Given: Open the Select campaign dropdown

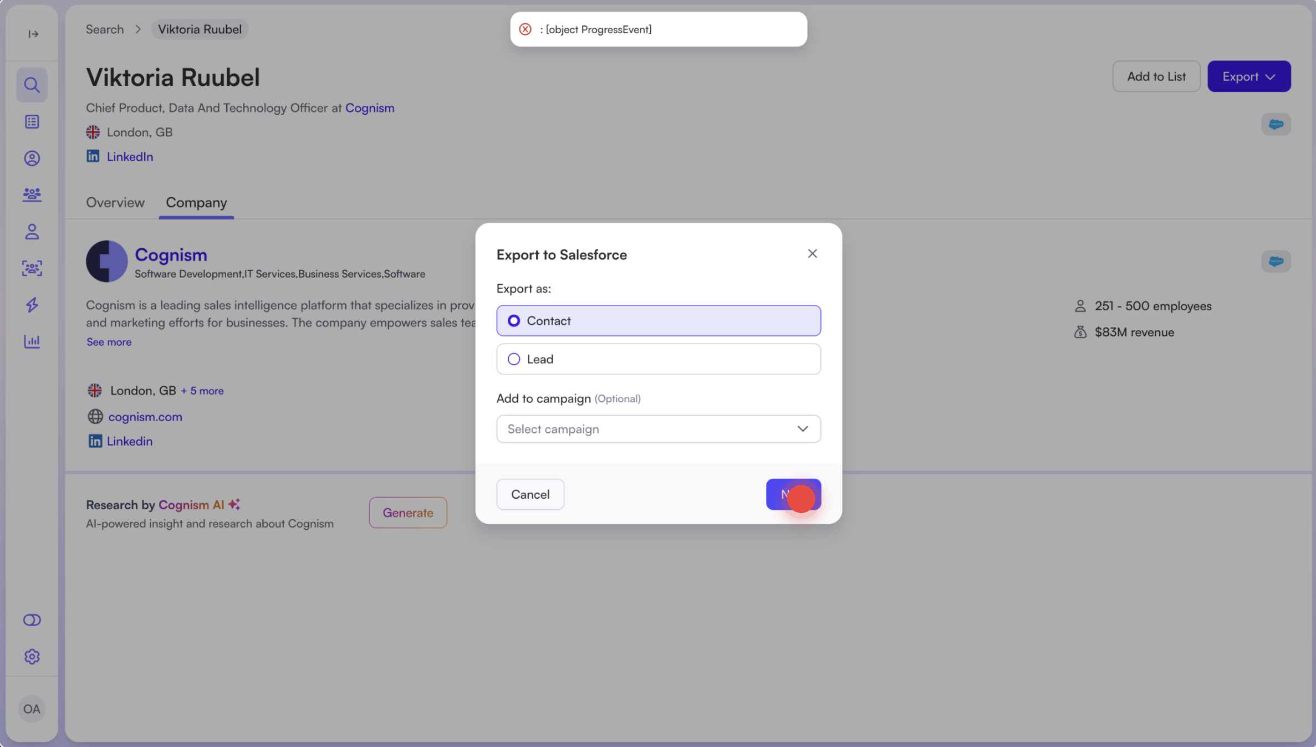Looking at the screenshot, I should click(658, 429).
